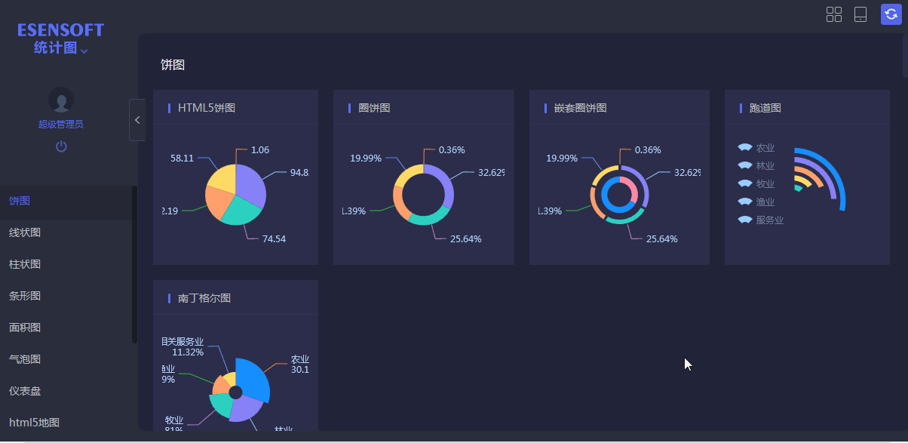This screenshot has width=908, height=443.
Task: Toggle the 林业 series in the 跑道图 legend
Action: point(756,165)
